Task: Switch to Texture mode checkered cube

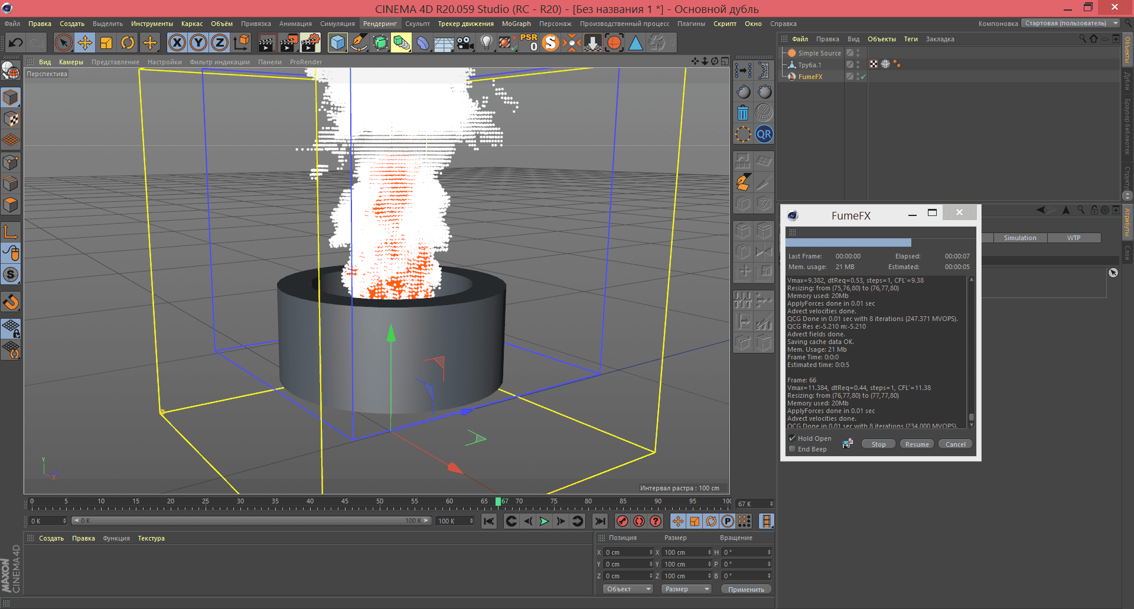Action: click(x=11, y=119)
